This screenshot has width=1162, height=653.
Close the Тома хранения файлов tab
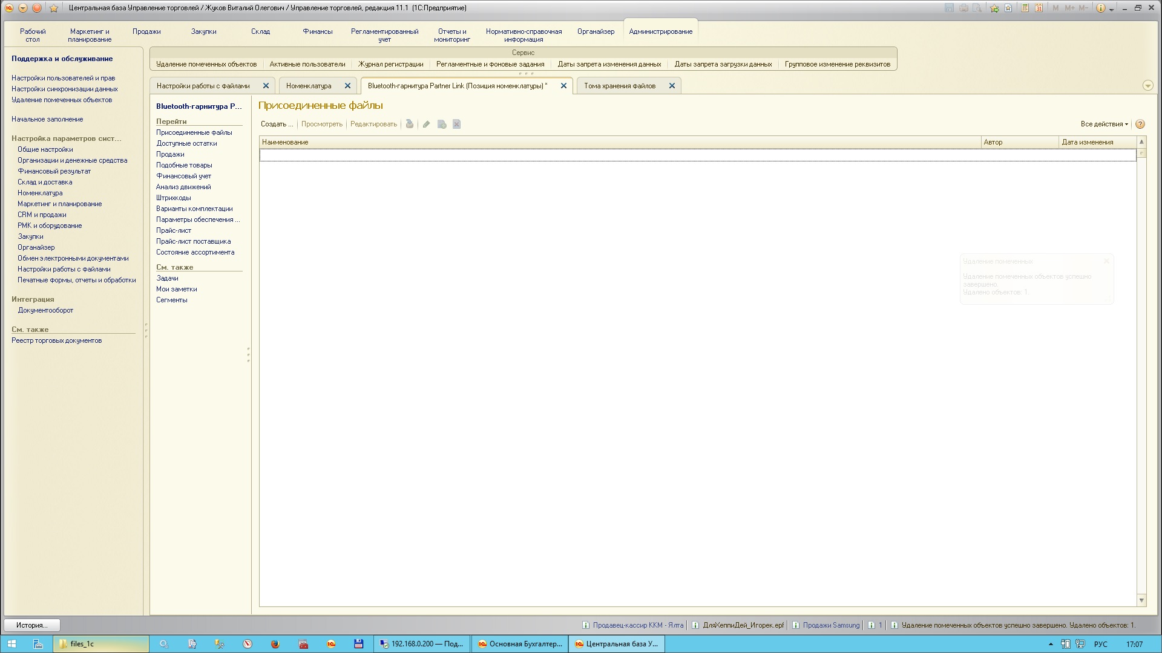672,86
